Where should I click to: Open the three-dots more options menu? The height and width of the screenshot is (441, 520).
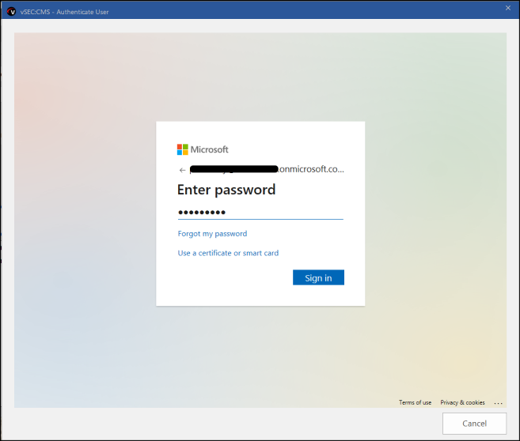498,403
